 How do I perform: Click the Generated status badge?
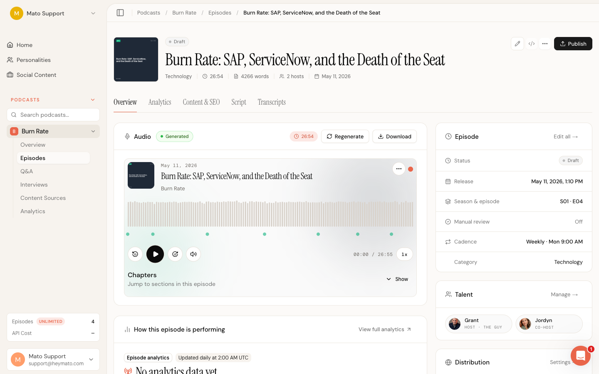pos(174,136)
